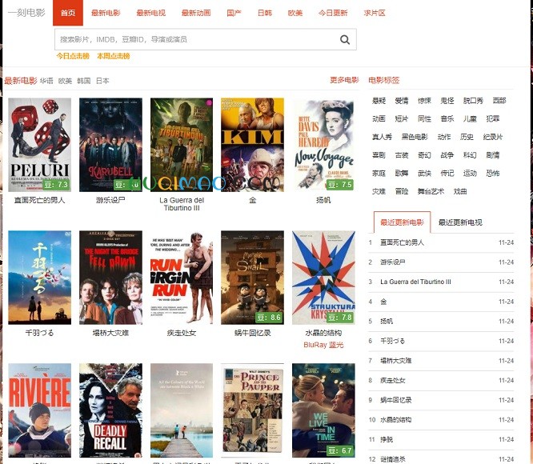
Task: Open the 千羽づる poster thumbnail
Action: click(x=40, y=278)
